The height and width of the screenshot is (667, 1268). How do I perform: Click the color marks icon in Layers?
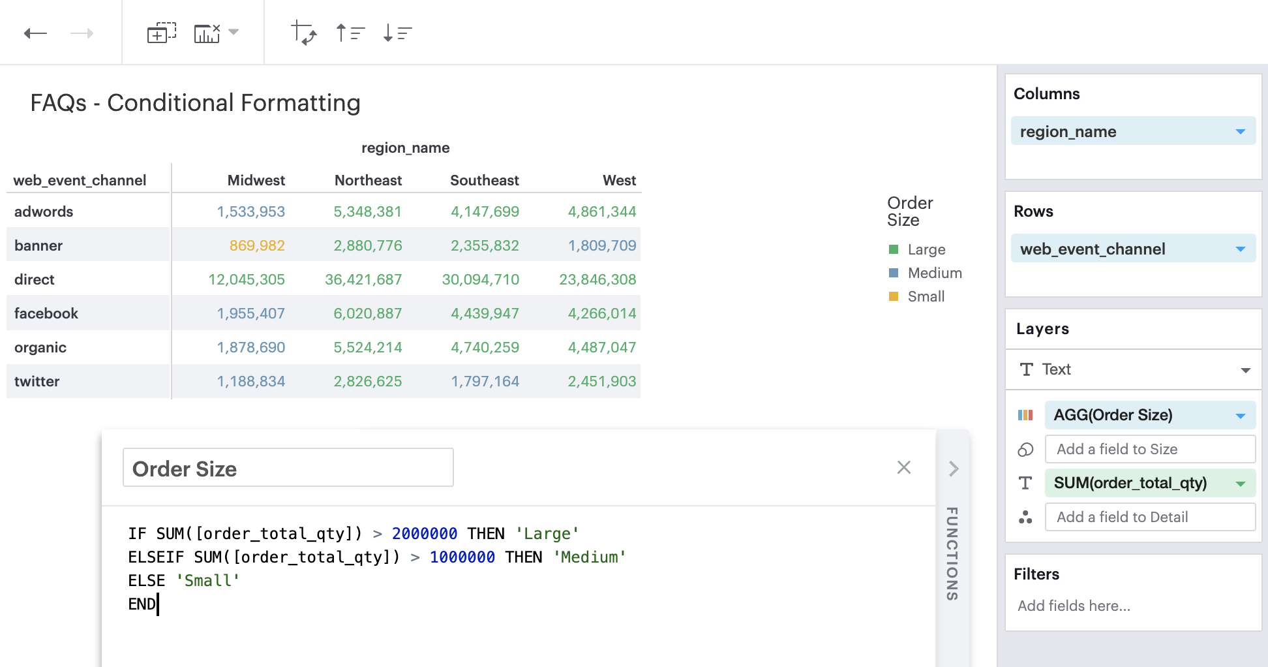click(x=1025, y=415)
